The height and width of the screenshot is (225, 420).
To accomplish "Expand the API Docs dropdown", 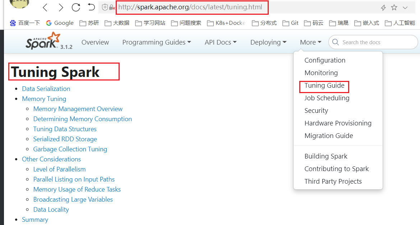I will pos(221,42).
